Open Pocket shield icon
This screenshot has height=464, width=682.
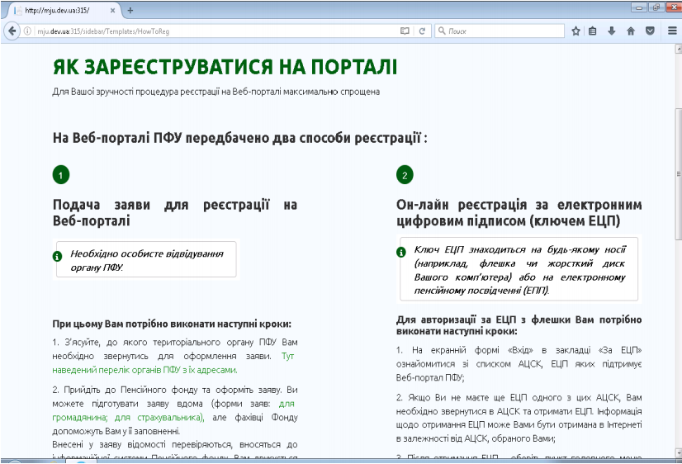click(650, 31)
